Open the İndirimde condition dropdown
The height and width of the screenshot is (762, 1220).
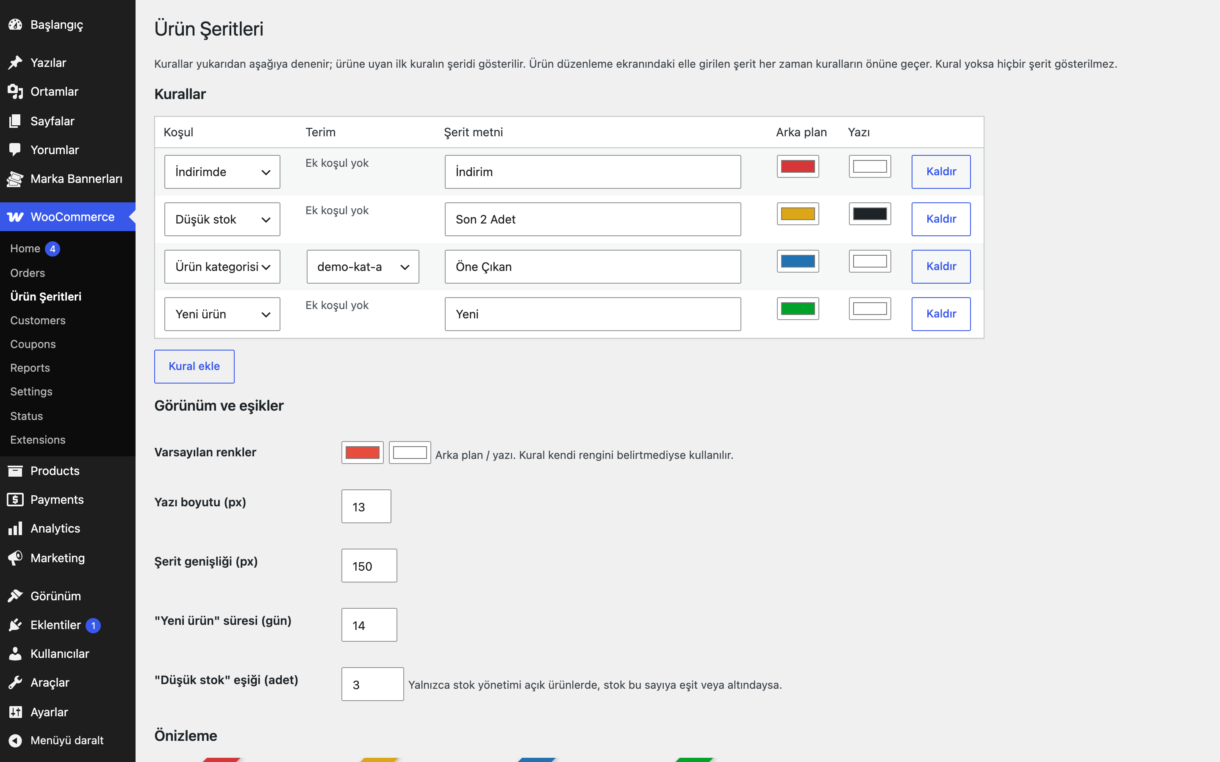[222, 172]
